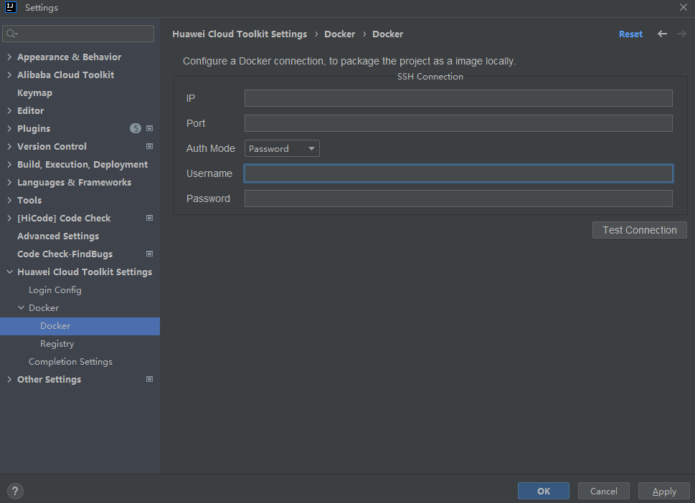Click the forward arrow navigation icon
The height and width of the screenshot is (503, 695).
pos(681,34)
